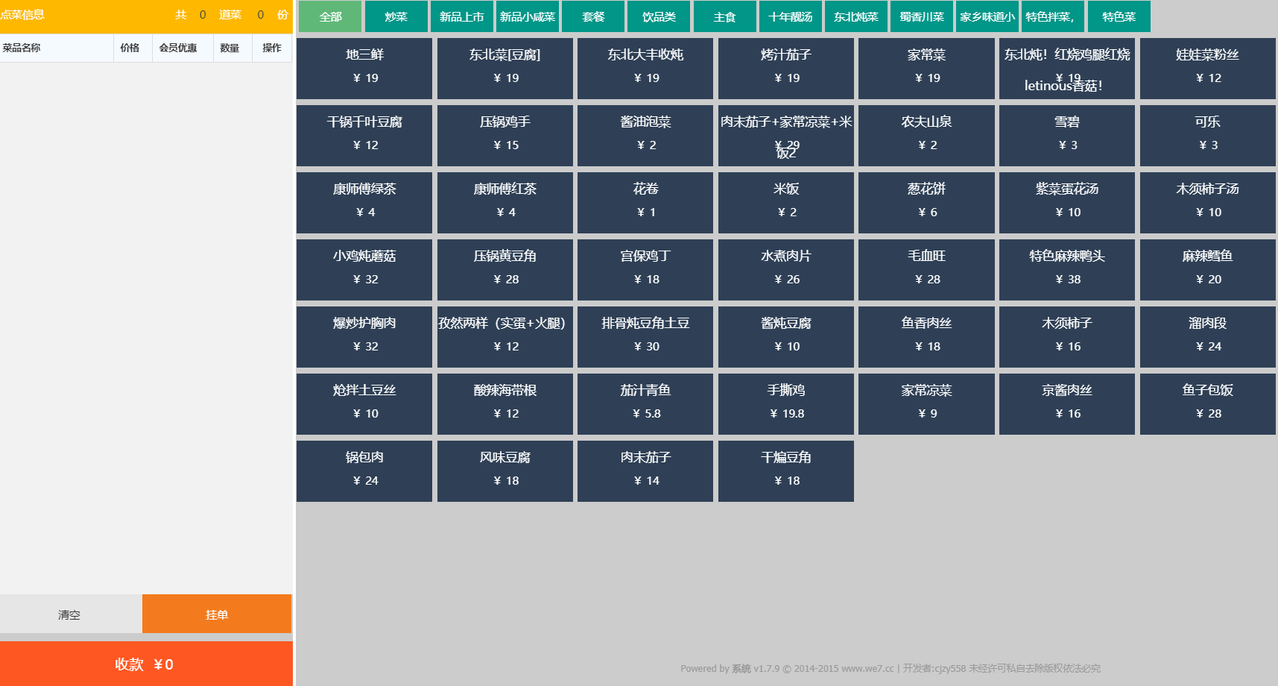Open the 饮品类 drinks category
This screenshot has height=686, width=1278.
(x=659, y=16)
